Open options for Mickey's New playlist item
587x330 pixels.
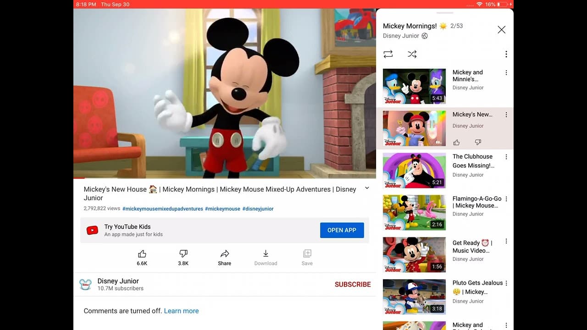click(506, 115)
